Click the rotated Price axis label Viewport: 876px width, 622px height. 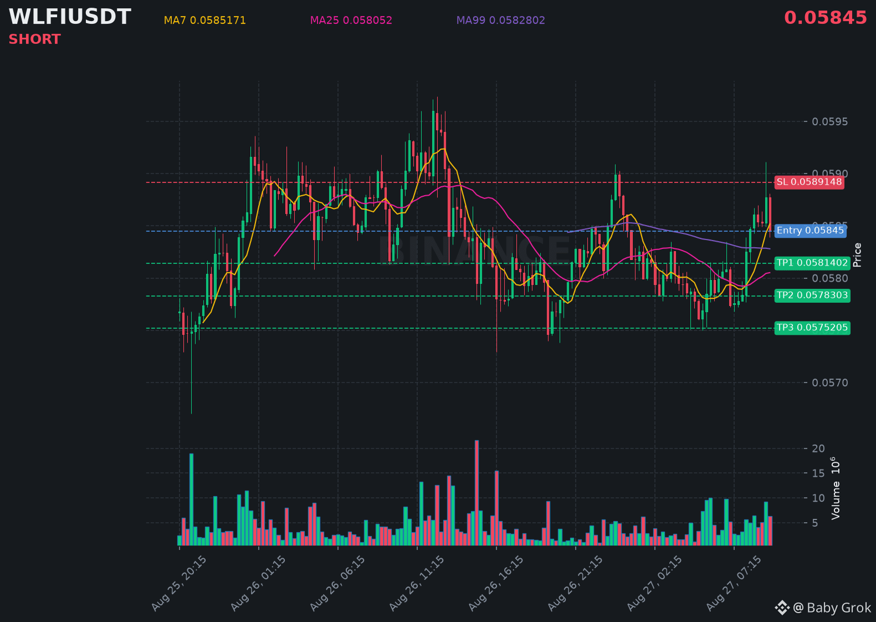point(857,255)
